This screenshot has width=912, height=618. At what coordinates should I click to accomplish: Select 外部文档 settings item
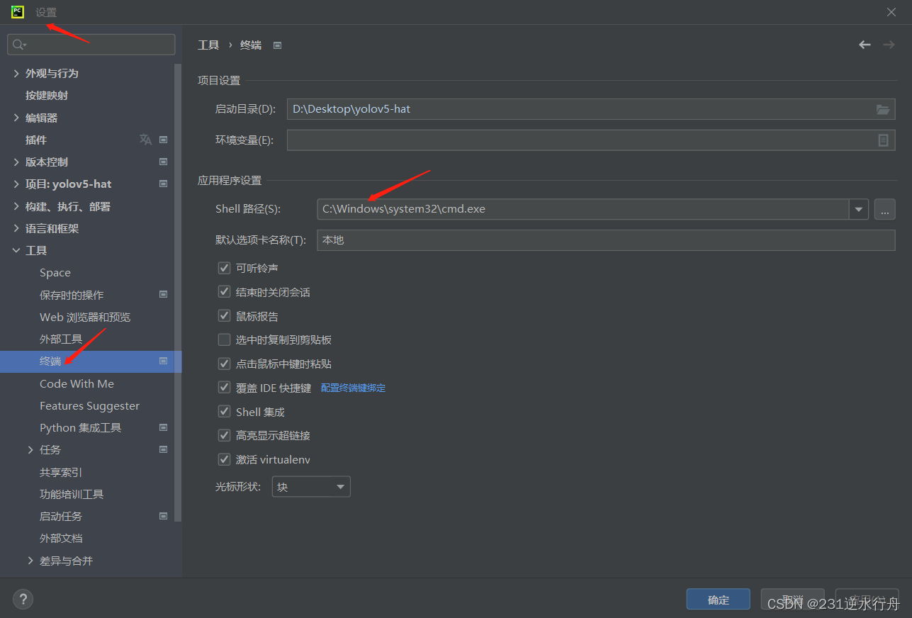61,538
